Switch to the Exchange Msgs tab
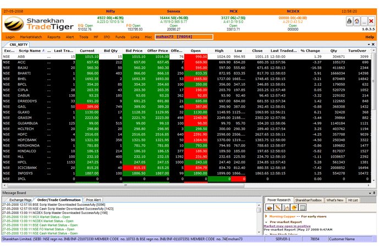Screen dimensions: 385x248 (x=20, y=200)
